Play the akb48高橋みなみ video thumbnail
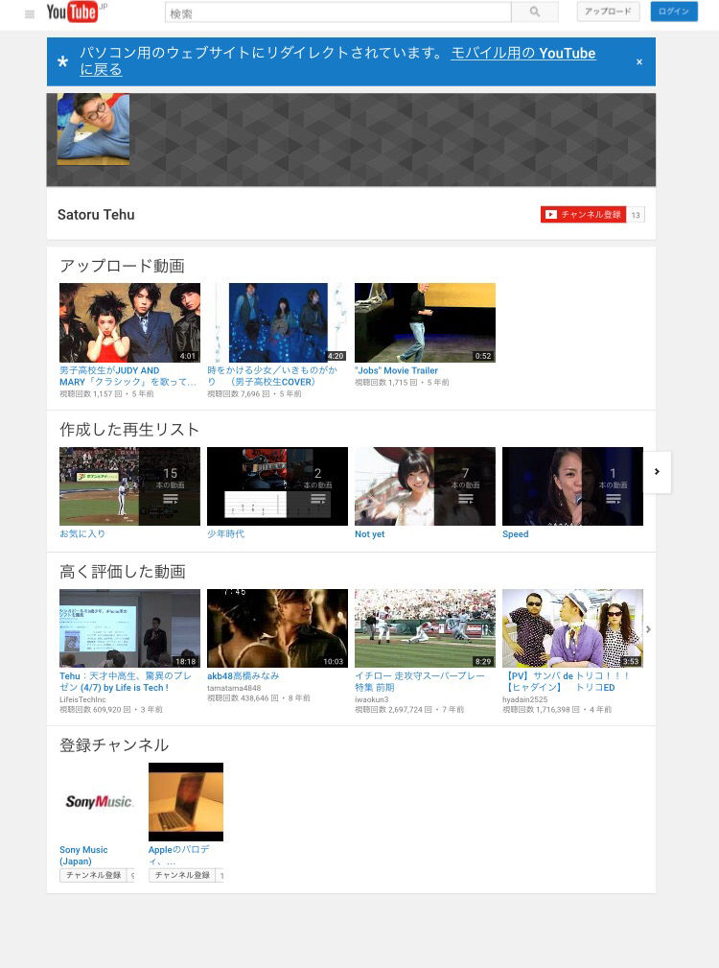 277,628
